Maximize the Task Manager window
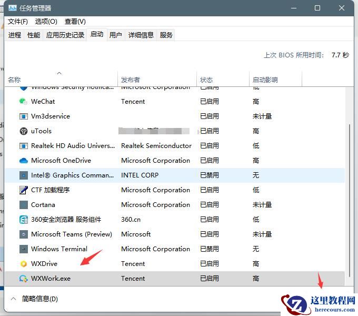The width and height of the screenshot is (358, 316). tap(317, 8)
